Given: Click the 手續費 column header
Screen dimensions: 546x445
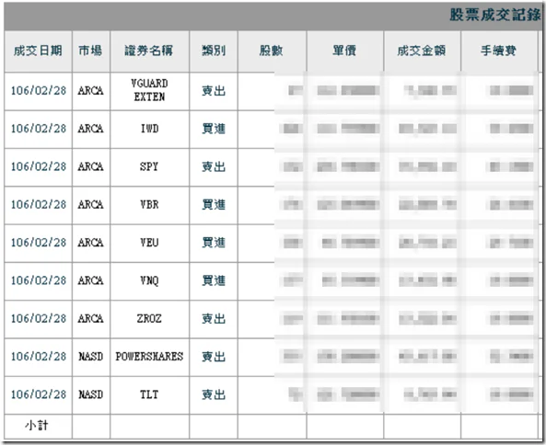Looking at the screenshot, I should (x=499, y=51).
